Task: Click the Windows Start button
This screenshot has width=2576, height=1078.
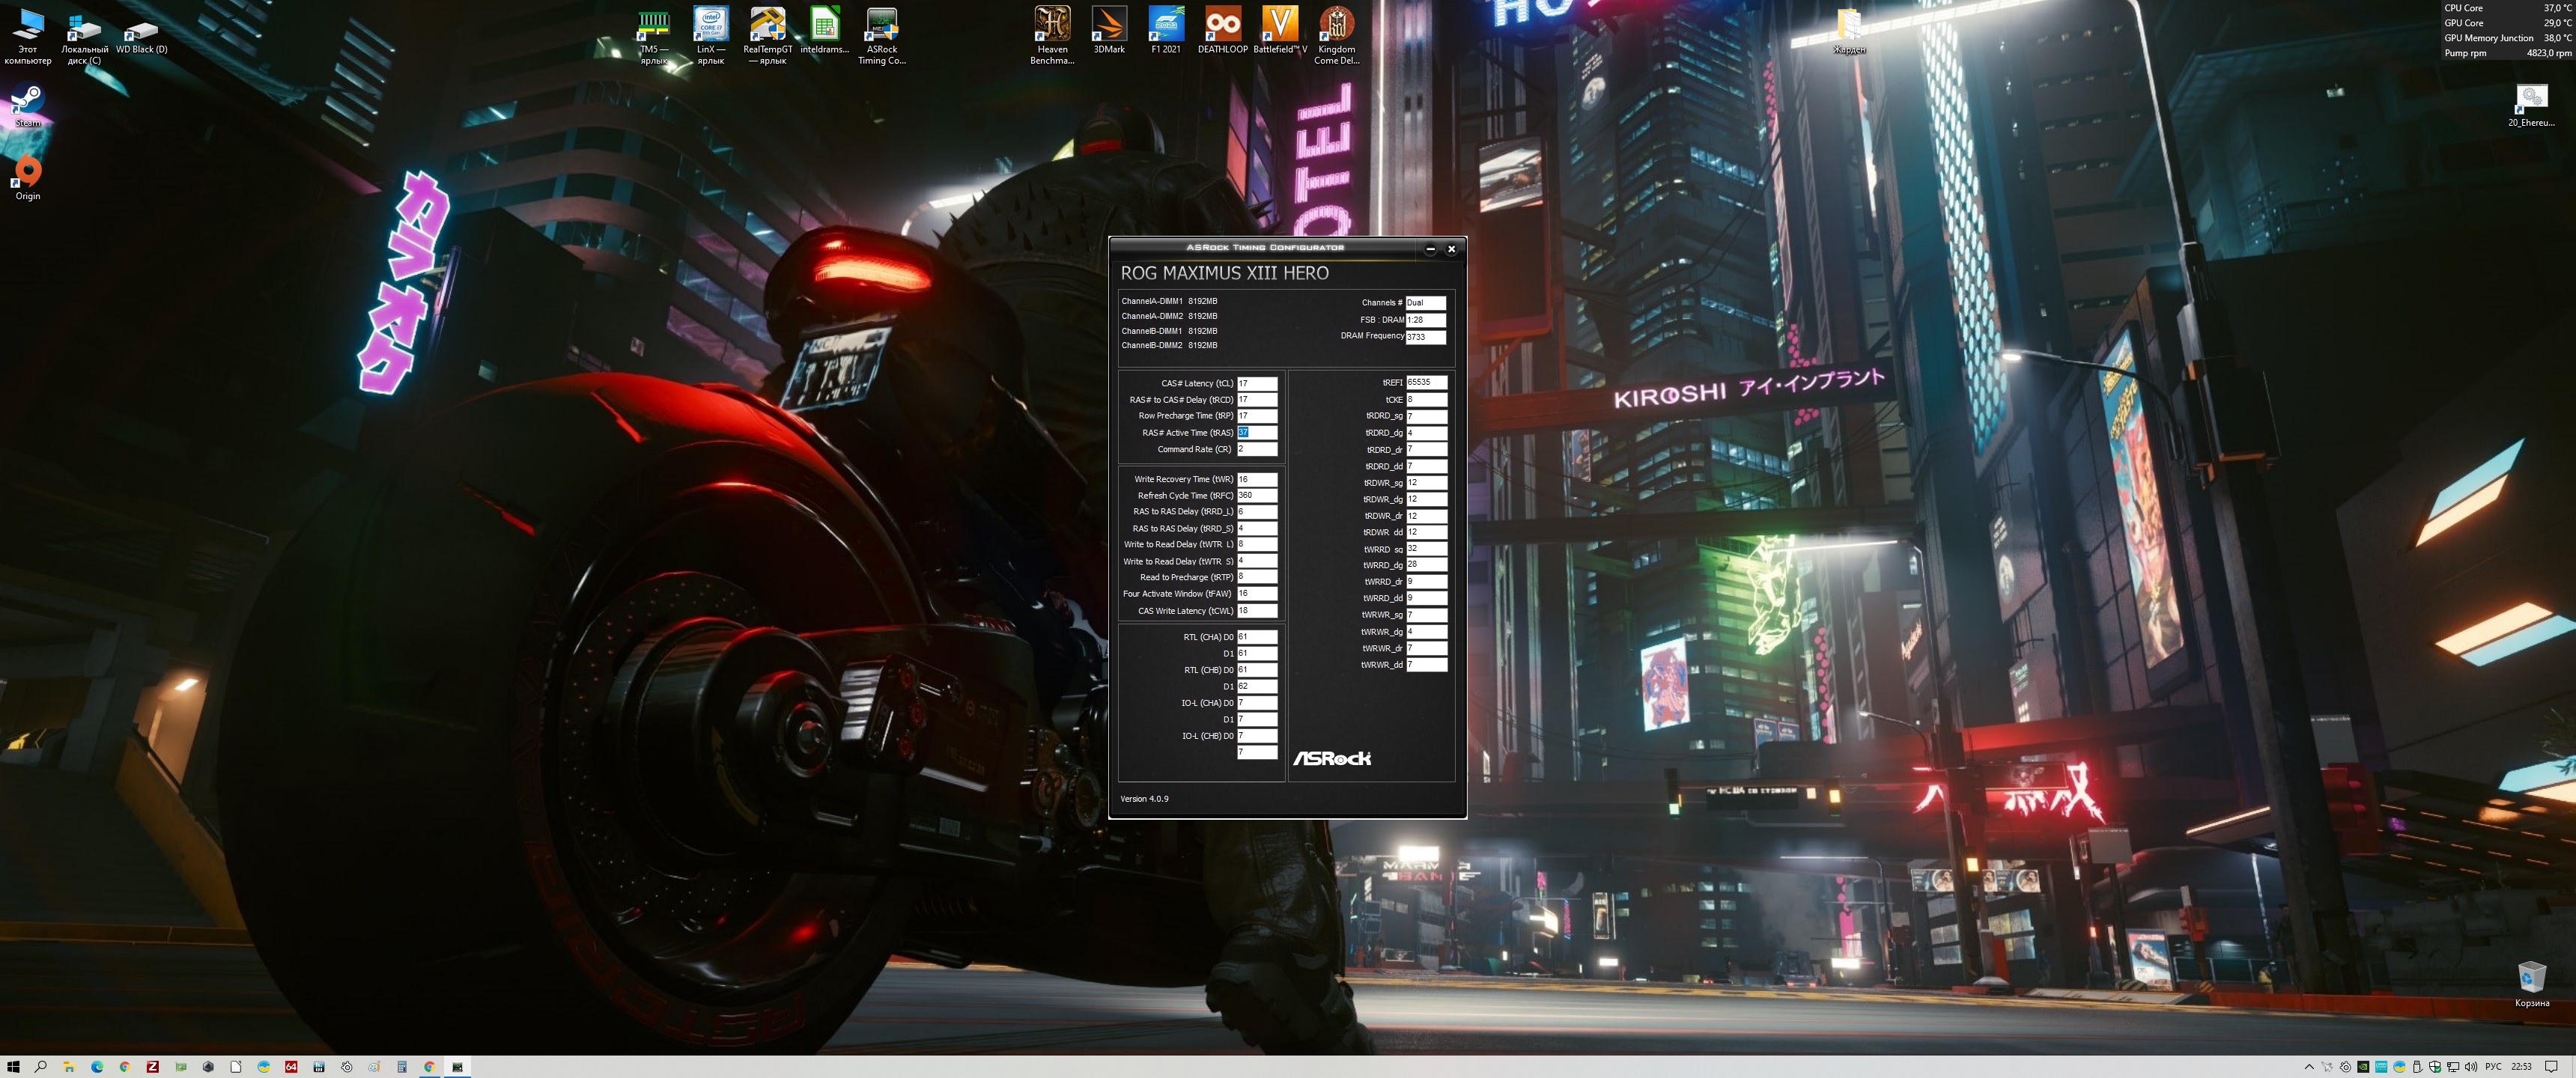Action: (x=13, y=1067)
